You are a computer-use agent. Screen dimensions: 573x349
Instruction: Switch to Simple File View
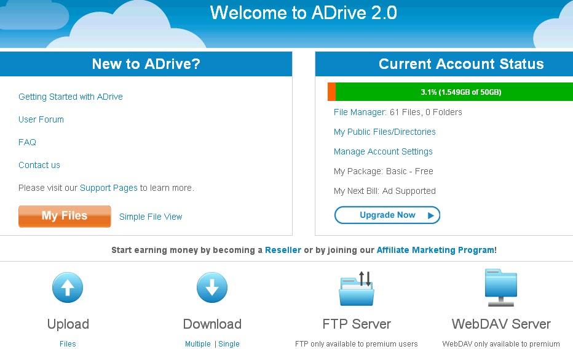point(151,217)
